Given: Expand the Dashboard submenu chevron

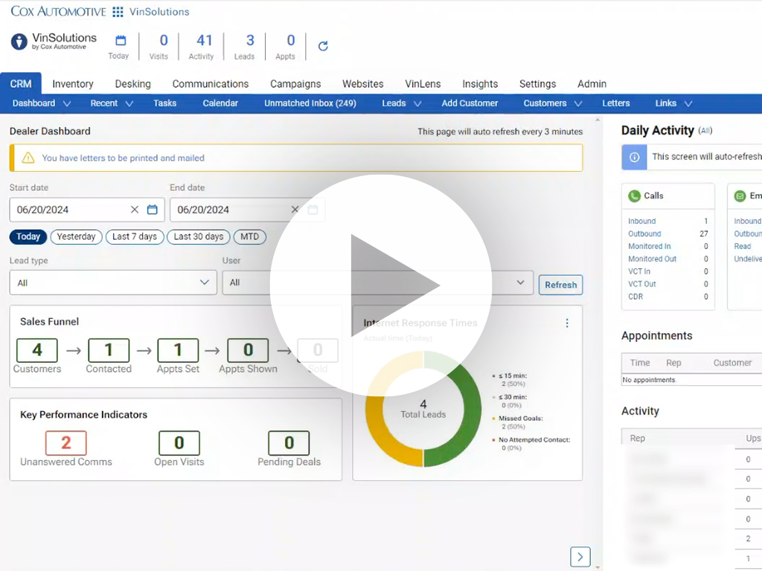Looking at the screenshot, I should pyautogui.click(x=67, y=104).
